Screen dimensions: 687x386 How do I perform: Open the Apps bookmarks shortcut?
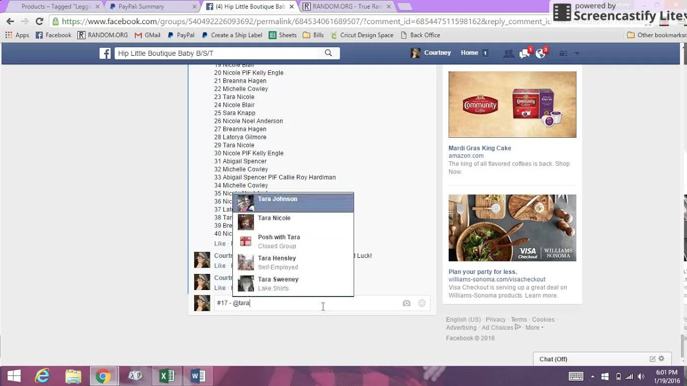click(x=17, y=35)
